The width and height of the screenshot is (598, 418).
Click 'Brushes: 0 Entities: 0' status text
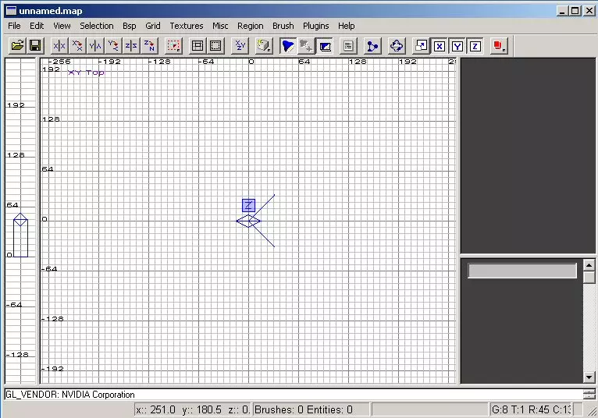(304, 409)
